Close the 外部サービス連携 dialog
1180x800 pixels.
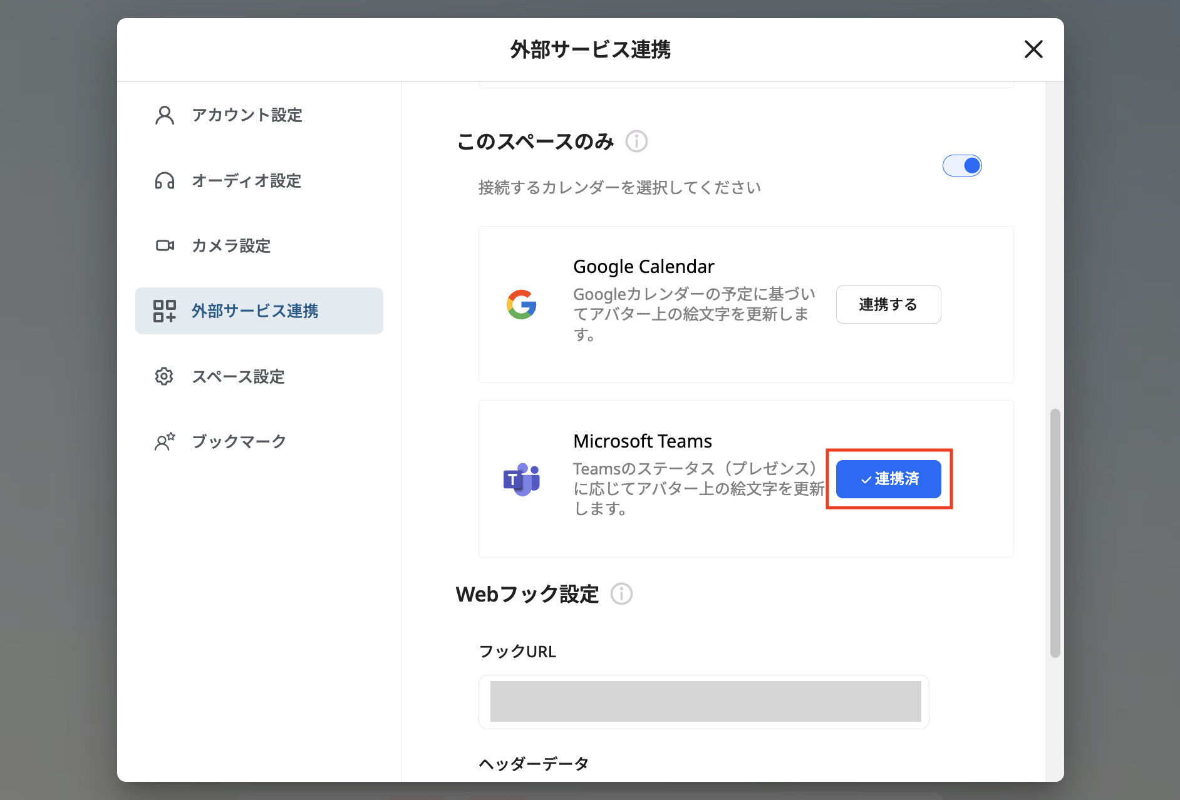point(1033,49)
